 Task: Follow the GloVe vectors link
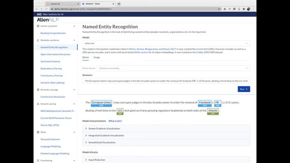[141, 53]
